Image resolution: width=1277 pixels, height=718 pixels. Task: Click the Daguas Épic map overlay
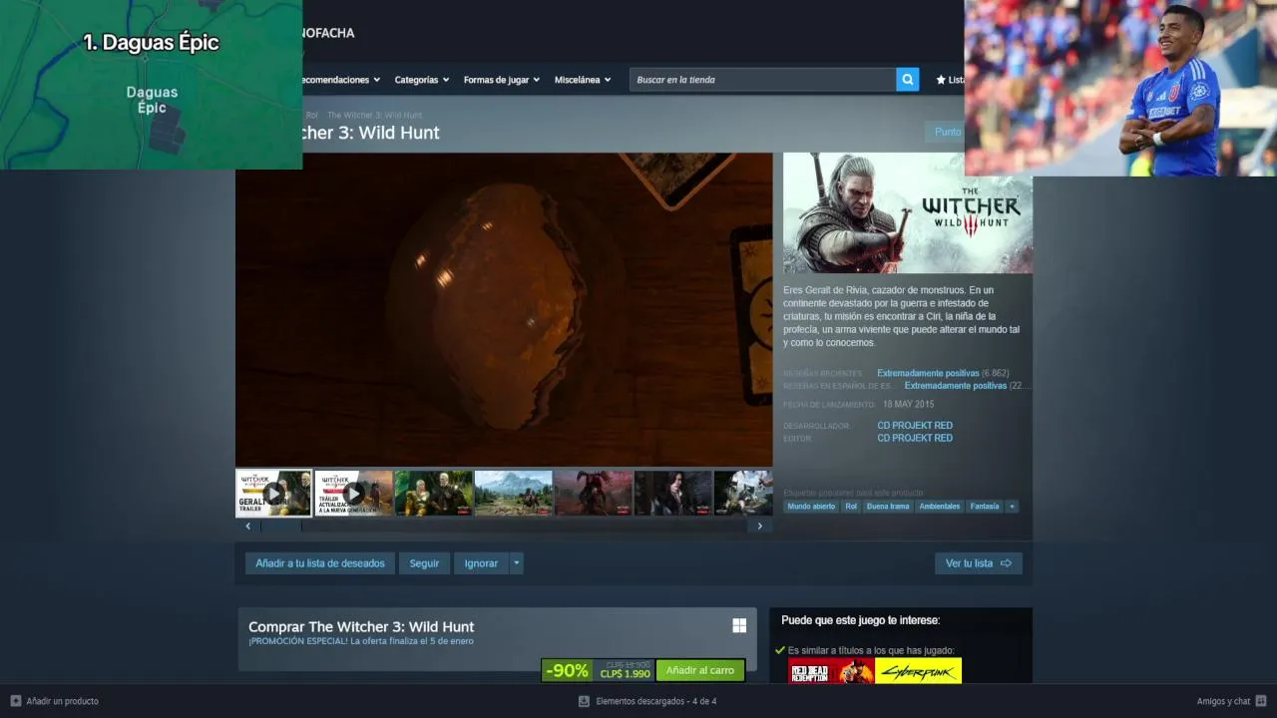151,85
